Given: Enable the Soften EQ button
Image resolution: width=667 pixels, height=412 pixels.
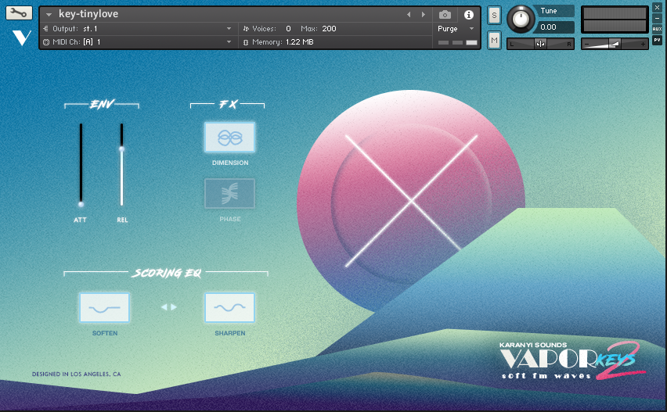Looking at the screenshot, I should [105, 307].
